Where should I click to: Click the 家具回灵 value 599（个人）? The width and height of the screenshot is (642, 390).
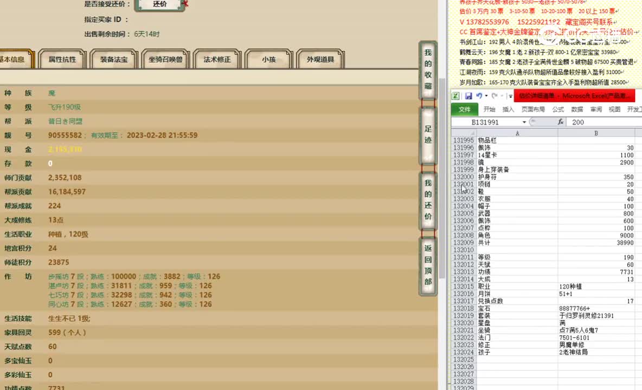click(67, 333)
